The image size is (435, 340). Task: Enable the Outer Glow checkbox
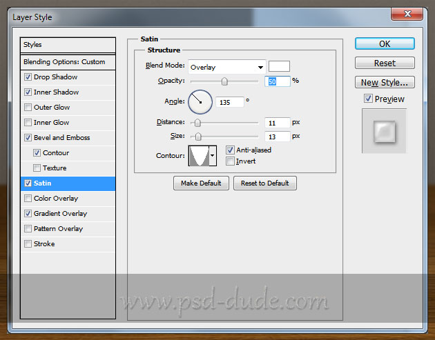pyautogui.click(x=28, y=107)
